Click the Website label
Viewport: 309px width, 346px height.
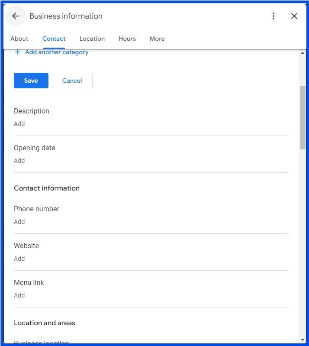[x=26, y=246]
